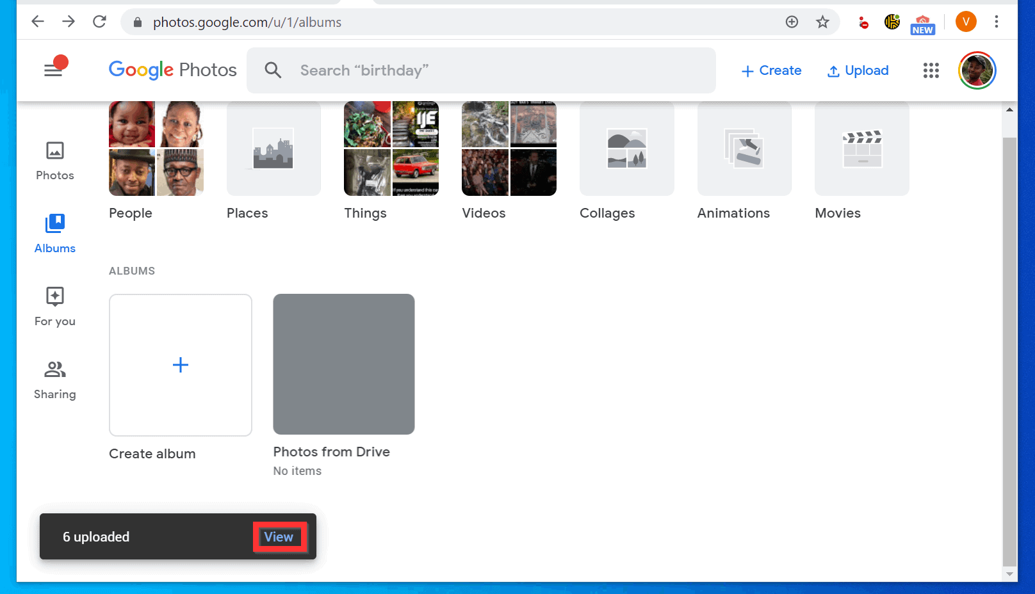The height and width of the screenshot is (594, 1035).
Task: Open the Google account profile picture
Action: coord(977,70)
